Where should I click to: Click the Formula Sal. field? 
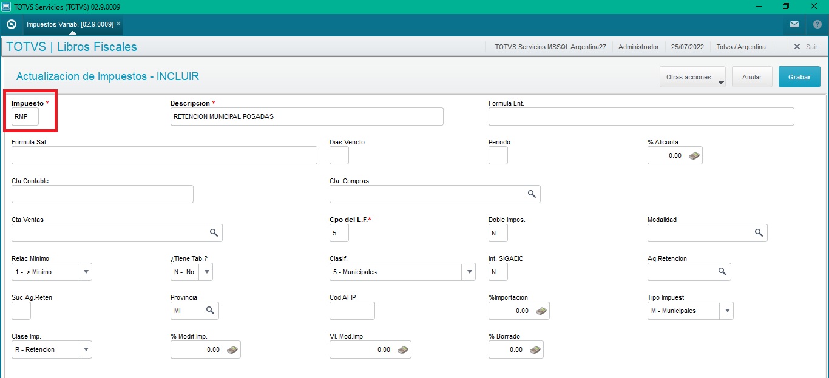click(x=164, y=155)
